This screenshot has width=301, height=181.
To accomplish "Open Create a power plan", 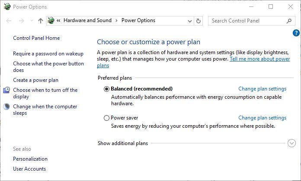I will click(x=35, y=80).
